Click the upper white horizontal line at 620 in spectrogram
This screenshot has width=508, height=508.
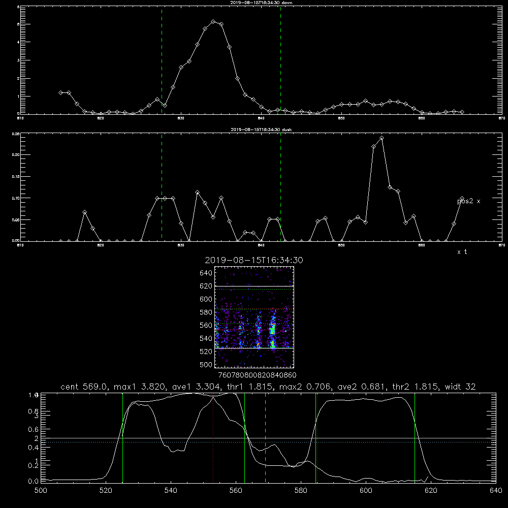(255, 286)
